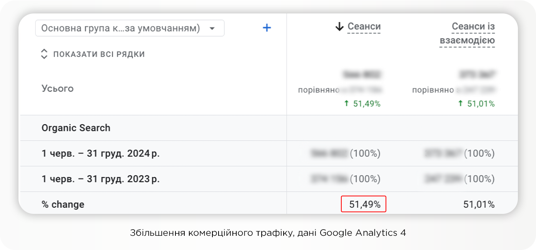The image size is (536, 250).
Task: Click the 51,01% value in % change row
Action: 479,205
